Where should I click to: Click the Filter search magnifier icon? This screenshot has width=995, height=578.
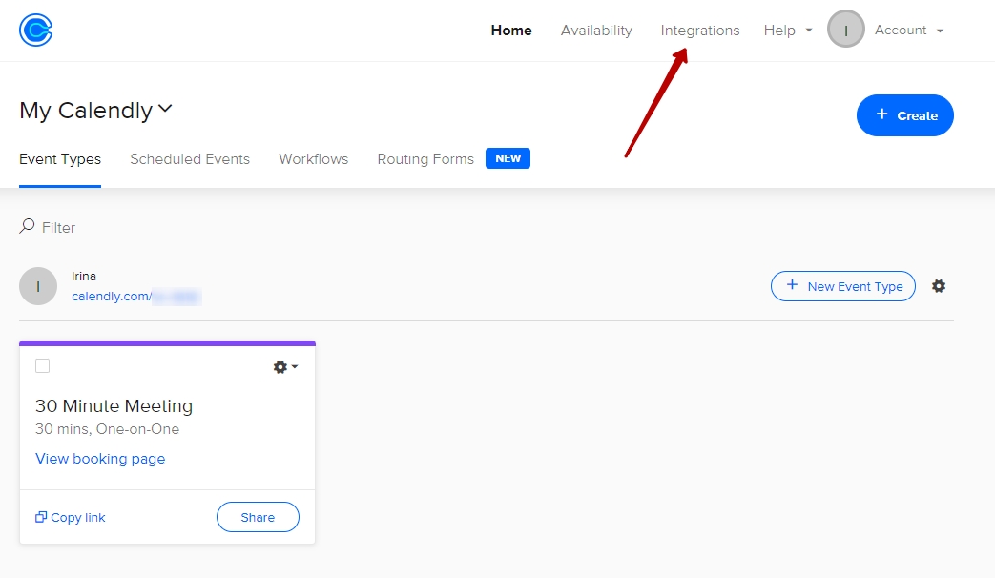(27, 226)
